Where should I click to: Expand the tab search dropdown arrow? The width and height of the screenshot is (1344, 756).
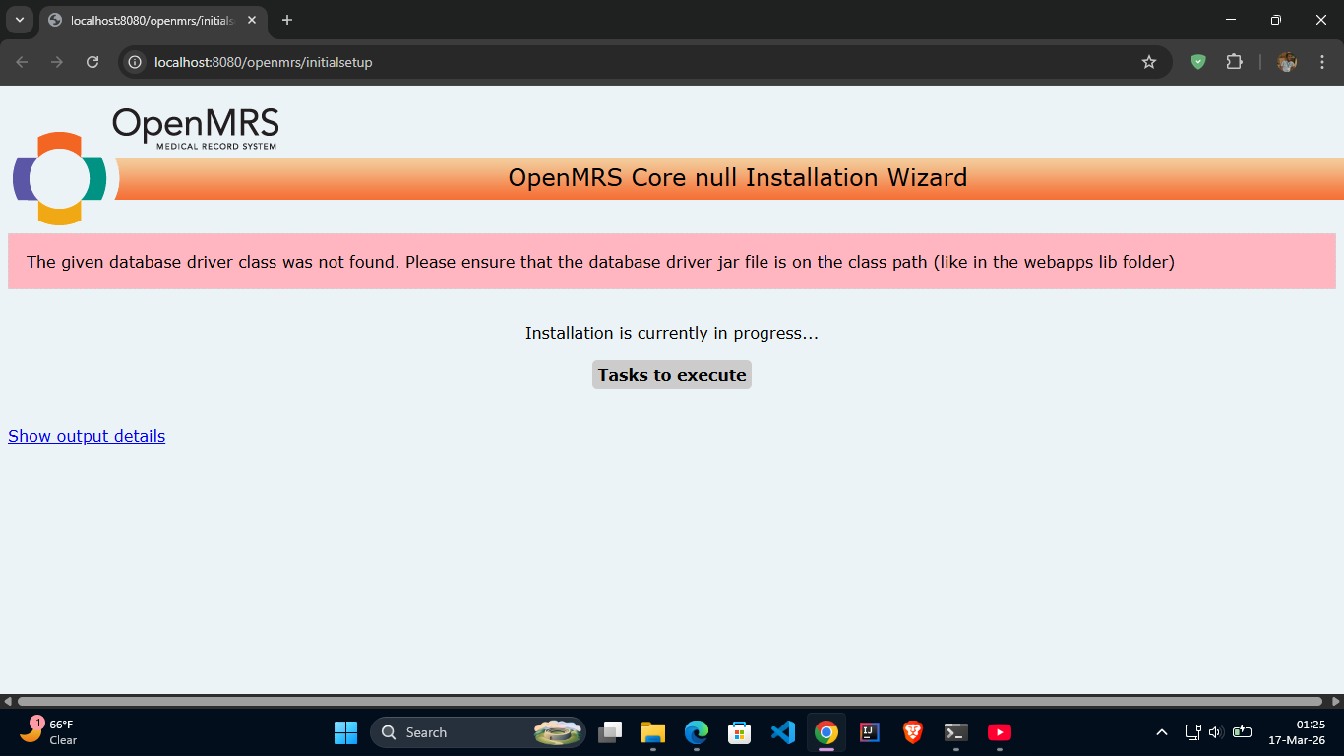pos(19,20)
